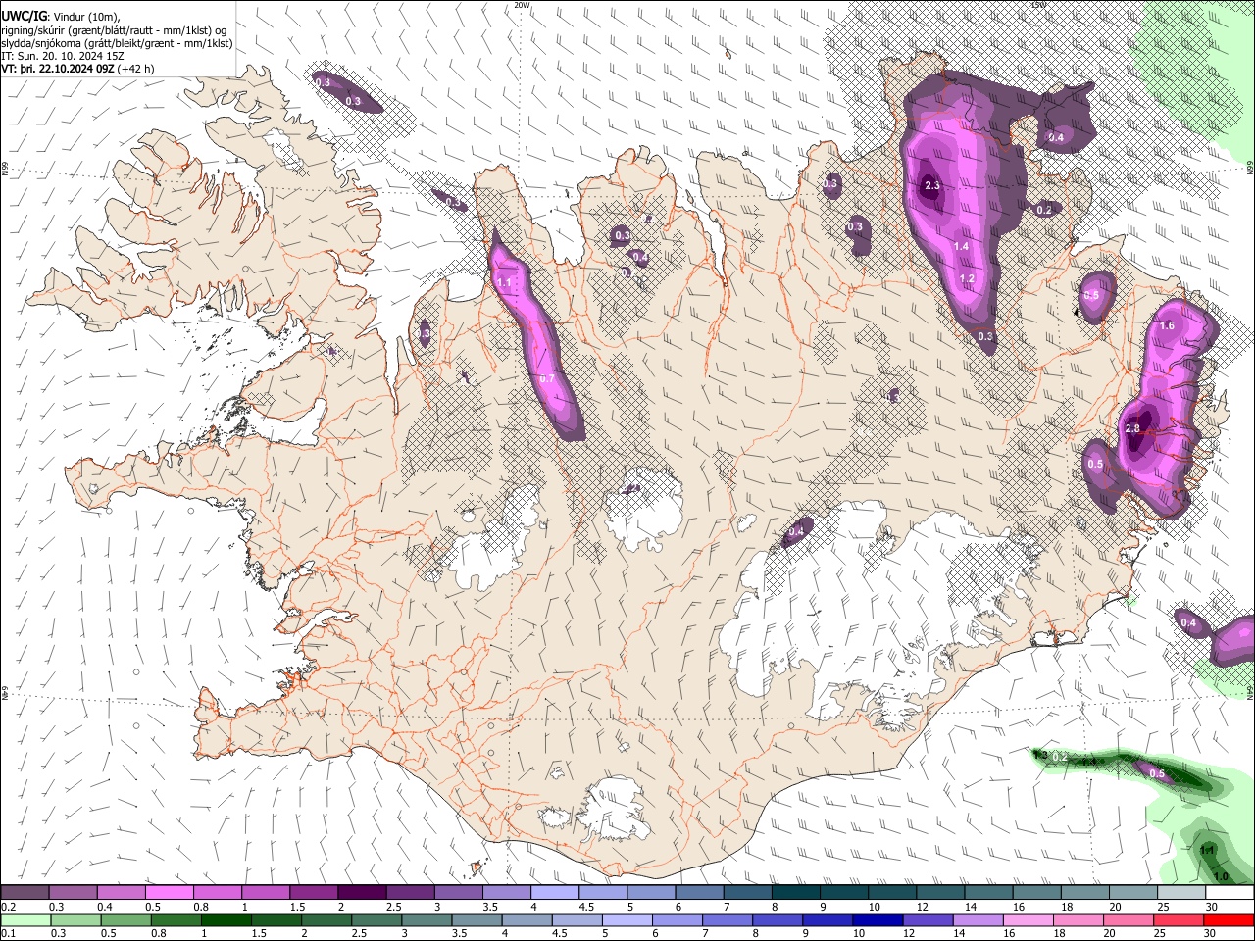This screenshot has height=941, width=1255.
Task: Select snow-scale swatch between 0.2 and 0.3
Action: click(25, 892)
